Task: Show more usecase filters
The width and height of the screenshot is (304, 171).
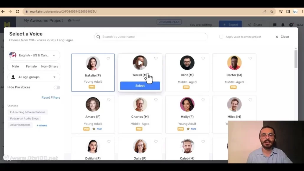Action: tap(42, 126)
